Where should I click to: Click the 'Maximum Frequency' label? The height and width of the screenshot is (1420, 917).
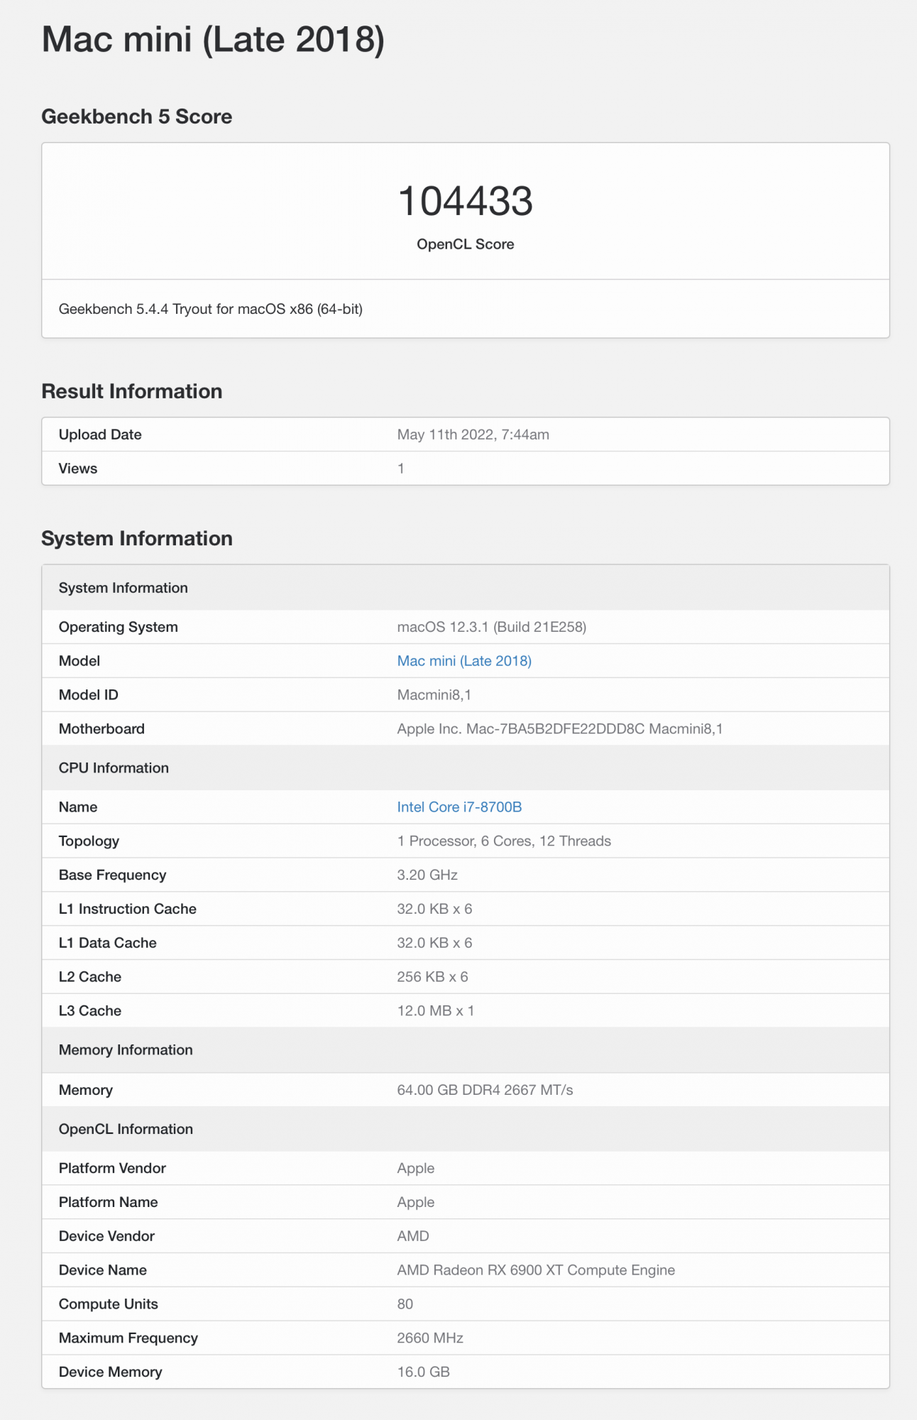128,1339
